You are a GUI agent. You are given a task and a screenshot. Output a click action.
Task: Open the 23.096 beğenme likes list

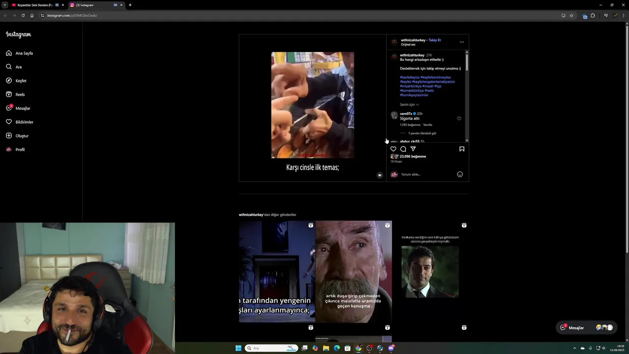tap(413, 156)
